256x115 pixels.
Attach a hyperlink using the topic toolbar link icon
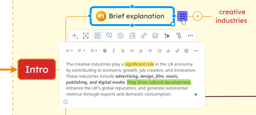(144, 35)
